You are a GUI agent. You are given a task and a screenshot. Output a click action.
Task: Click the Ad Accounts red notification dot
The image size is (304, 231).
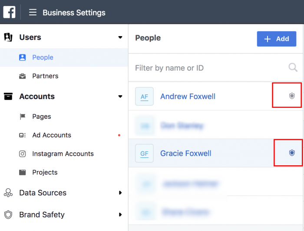119,135
